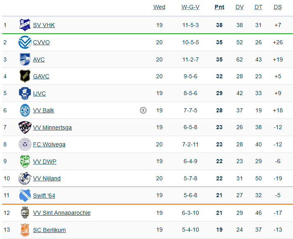Click the GAVC black-yellow crest
This screenshot has width=293, height=239.
click(25, 76)
